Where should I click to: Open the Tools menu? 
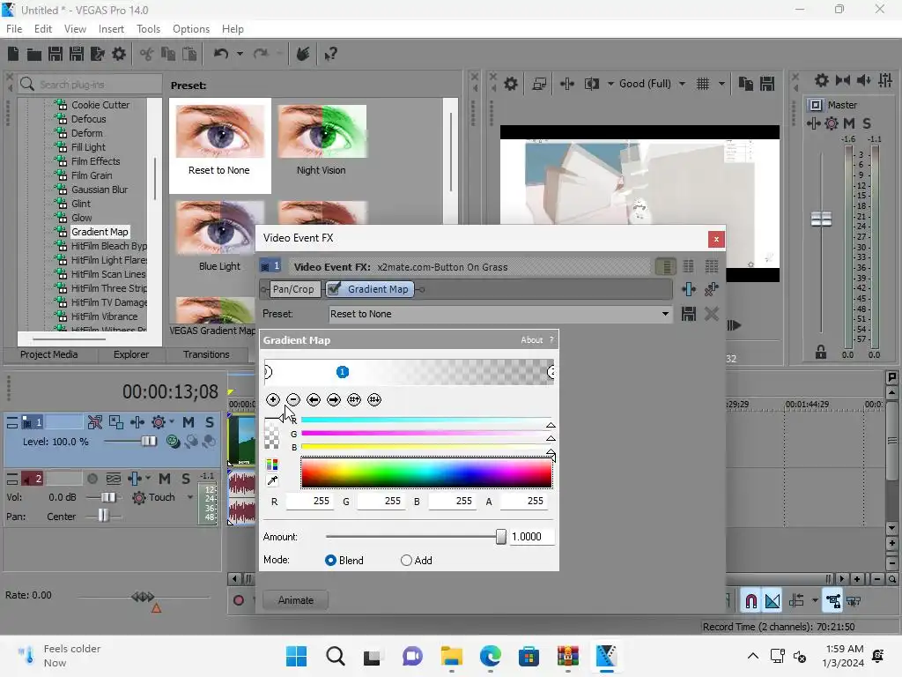pyautogui.click(x=148, y=29)
